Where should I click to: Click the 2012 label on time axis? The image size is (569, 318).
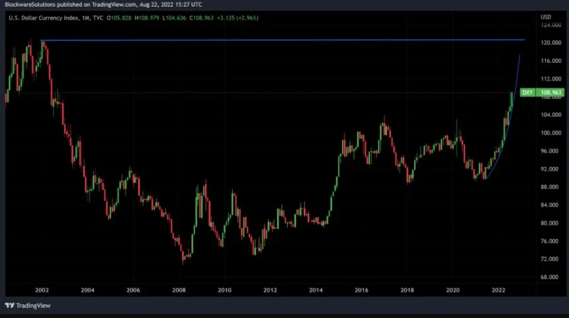[270, 290]
